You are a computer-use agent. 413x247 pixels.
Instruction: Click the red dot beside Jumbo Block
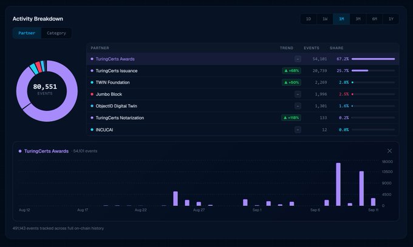click(92, 94)
